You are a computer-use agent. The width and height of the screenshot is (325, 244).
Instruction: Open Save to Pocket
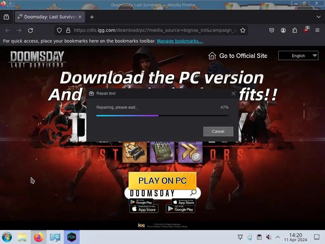[x=272, y=30]
